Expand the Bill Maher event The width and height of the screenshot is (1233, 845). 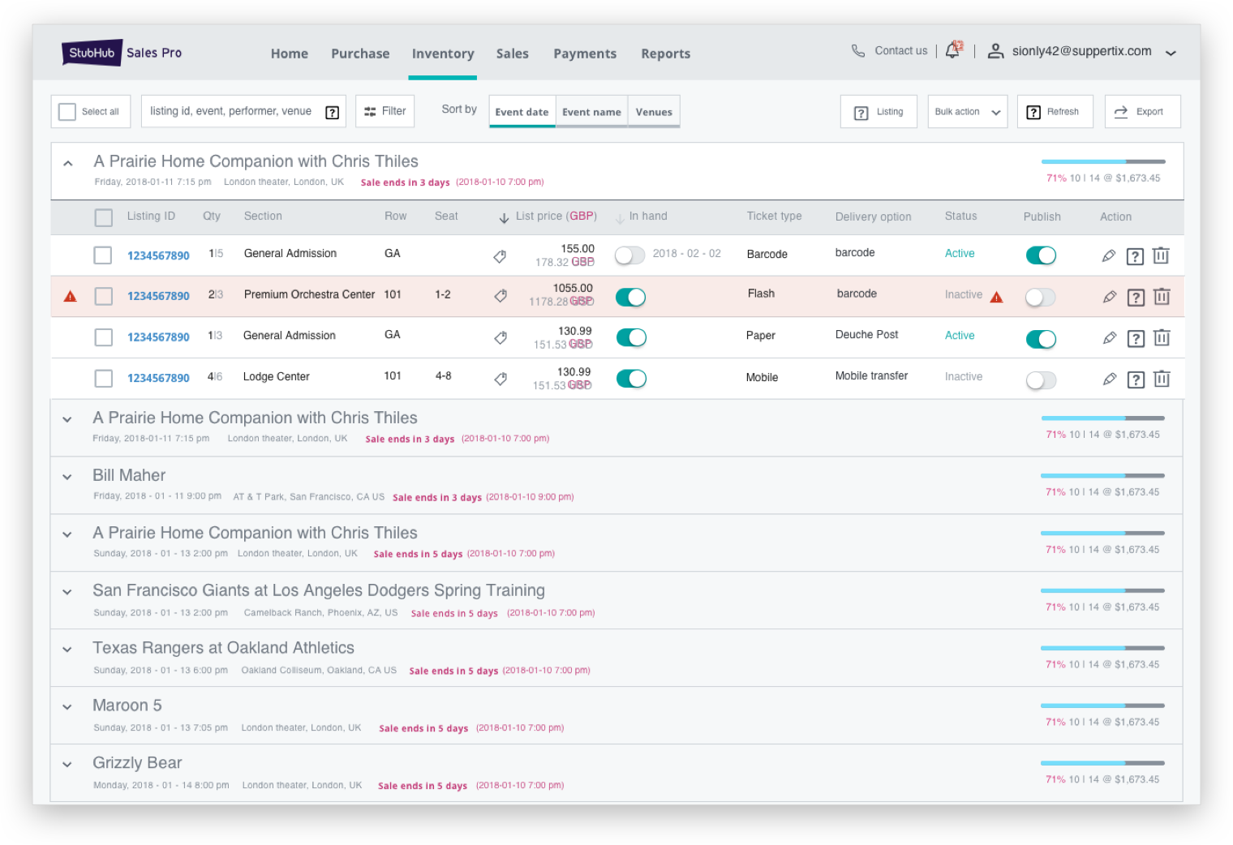67,477
